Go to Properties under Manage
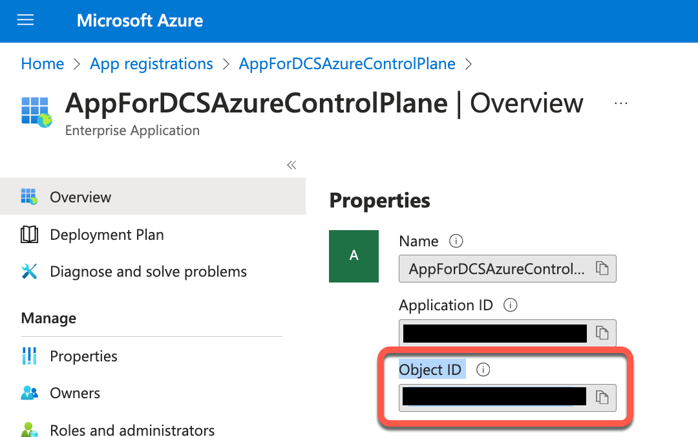Image resolution: width=698 pixels, height=437 pixels. (x=83, y=356)
